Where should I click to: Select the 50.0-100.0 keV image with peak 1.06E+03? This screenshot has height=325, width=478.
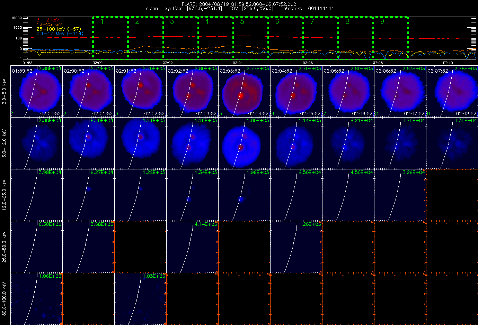[36, 298]
